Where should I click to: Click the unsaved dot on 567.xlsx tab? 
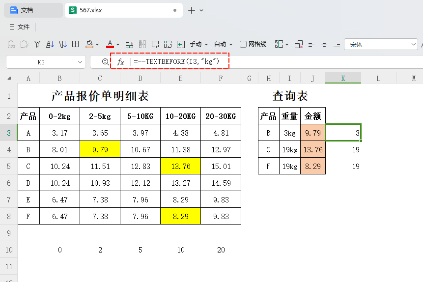point(175,10)
